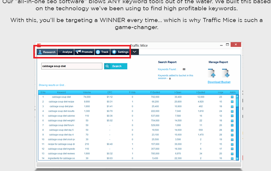The image size is (271, 171).
Task: Click the S.No column header
Action: pyautogui.click(x=43, y=93)
